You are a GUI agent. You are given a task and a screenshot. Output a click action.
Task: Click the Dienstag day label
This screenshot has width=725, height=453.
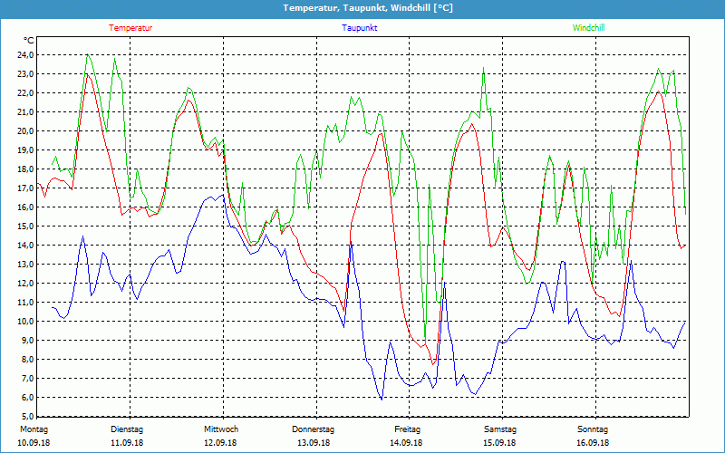coord(127,429)
